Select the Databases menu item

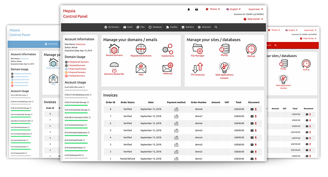point(155,27)
